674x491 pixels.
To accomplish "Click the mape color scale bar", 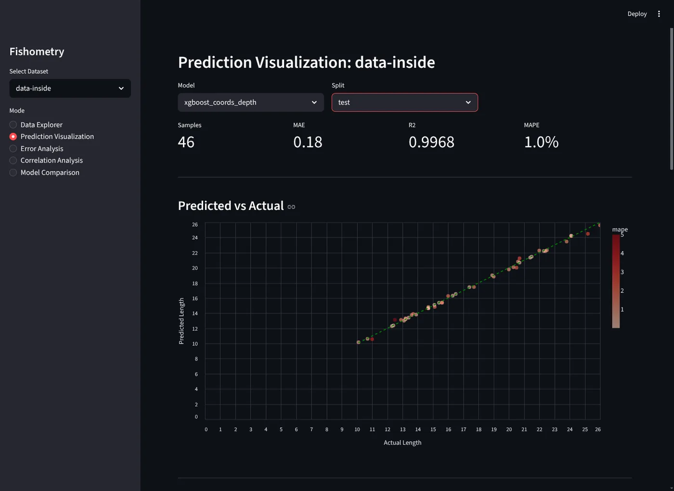I will [x=616, y=282].
